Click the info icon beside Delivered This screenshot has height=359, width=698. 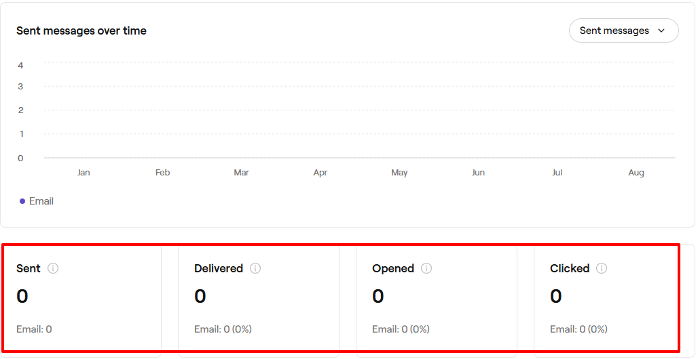(x=255, y=268)
